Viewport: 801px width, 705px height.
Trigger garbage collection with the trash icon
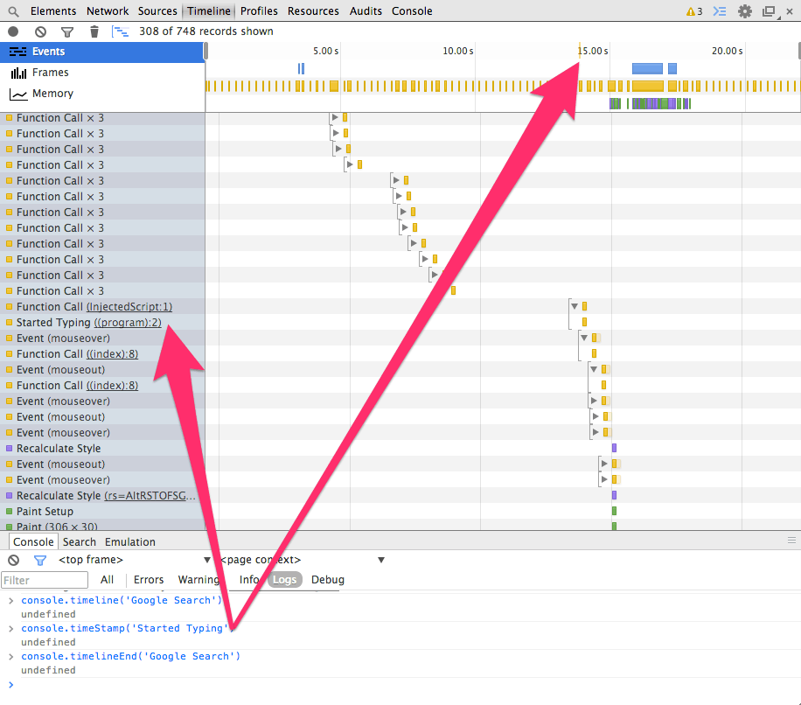[96, 31]
